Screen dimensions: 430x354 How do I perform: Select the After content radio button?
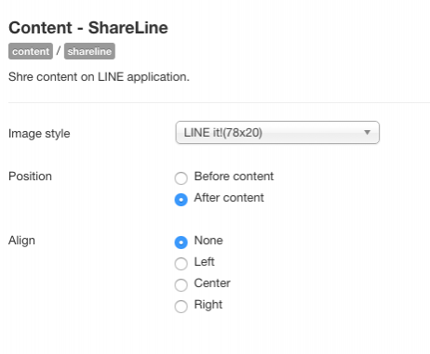(181, 200)
